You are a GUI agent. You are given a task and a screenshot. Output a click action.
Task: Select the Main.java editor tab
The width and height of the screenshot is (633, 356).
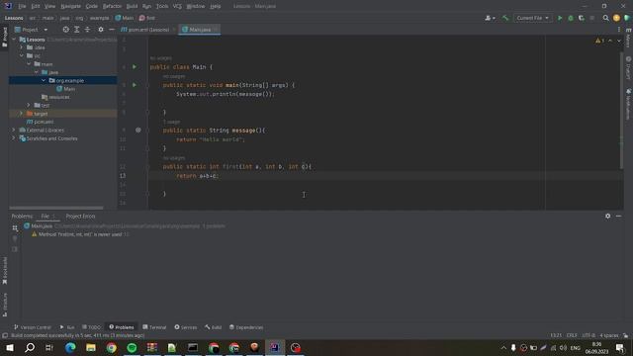(199, 30)
